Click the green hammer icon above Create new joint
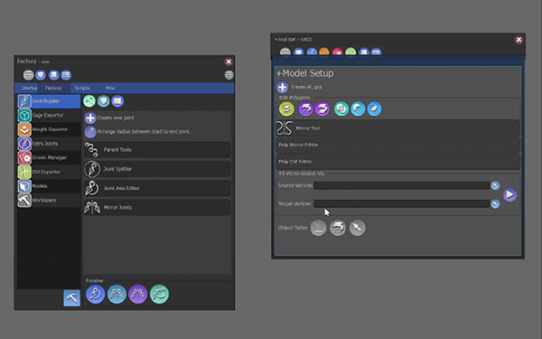 tap(89, 101)
